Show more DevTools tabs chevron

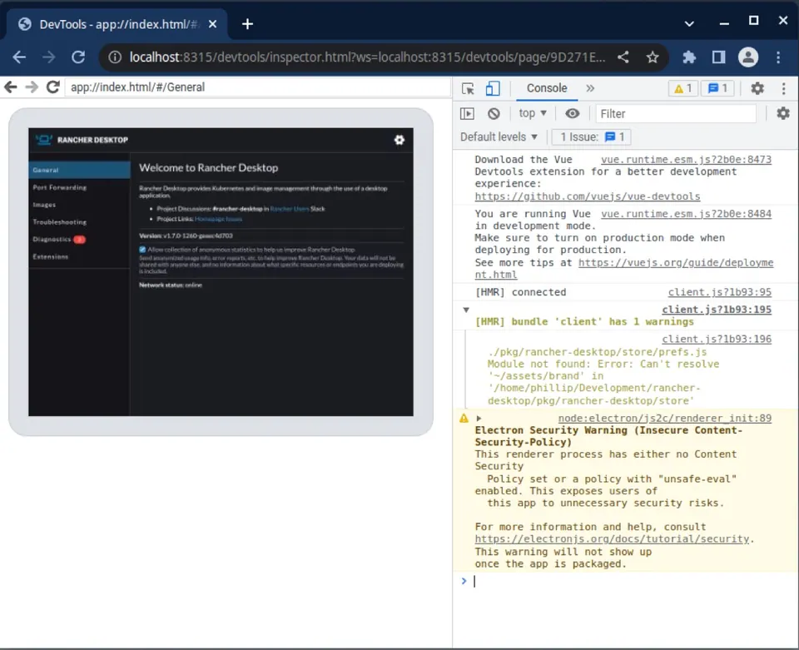click(590, 88)
